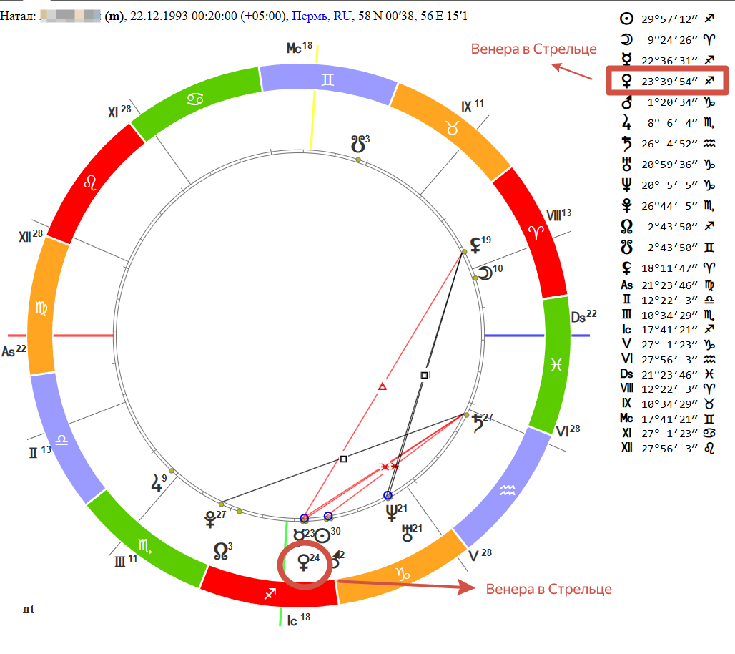
Task: Select the Ds 22 descendant label
Action: click(583, 316)
